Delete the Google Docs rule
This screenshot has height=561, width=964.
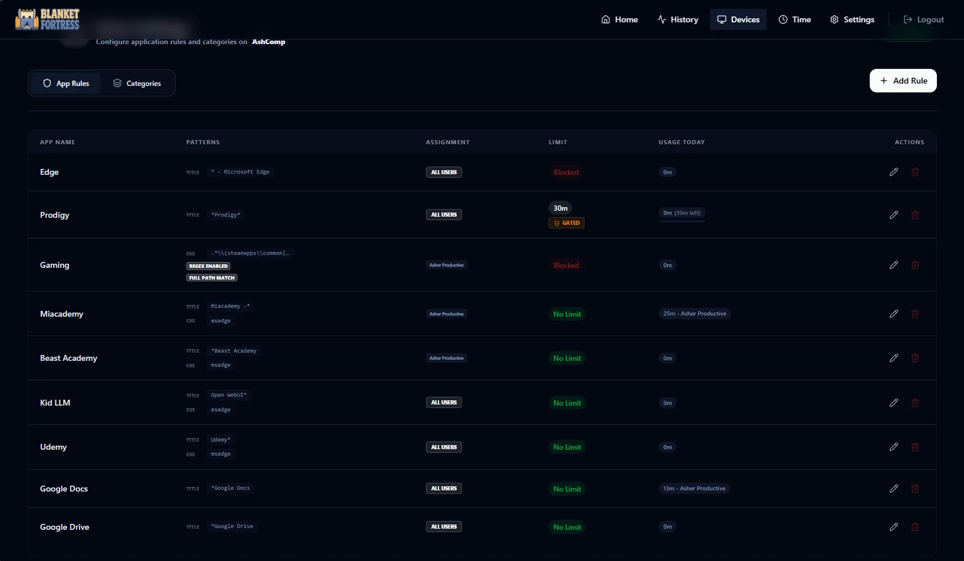pos(915,489)
